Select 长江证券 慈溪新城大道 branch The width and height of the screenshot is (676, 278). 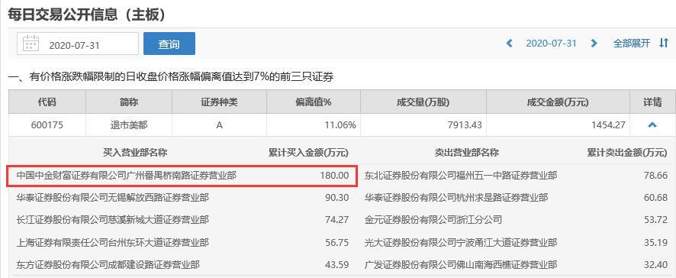click(x=112, y=220)
